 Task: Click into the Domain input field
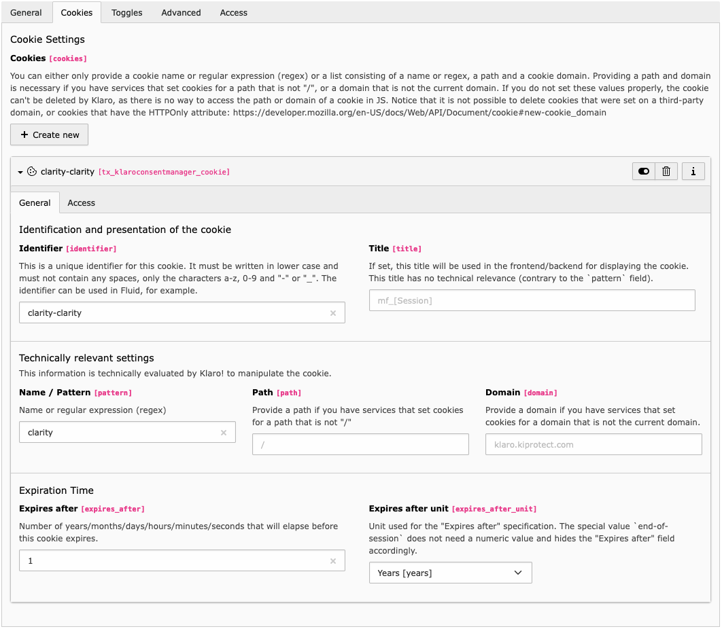coord(593,444)
